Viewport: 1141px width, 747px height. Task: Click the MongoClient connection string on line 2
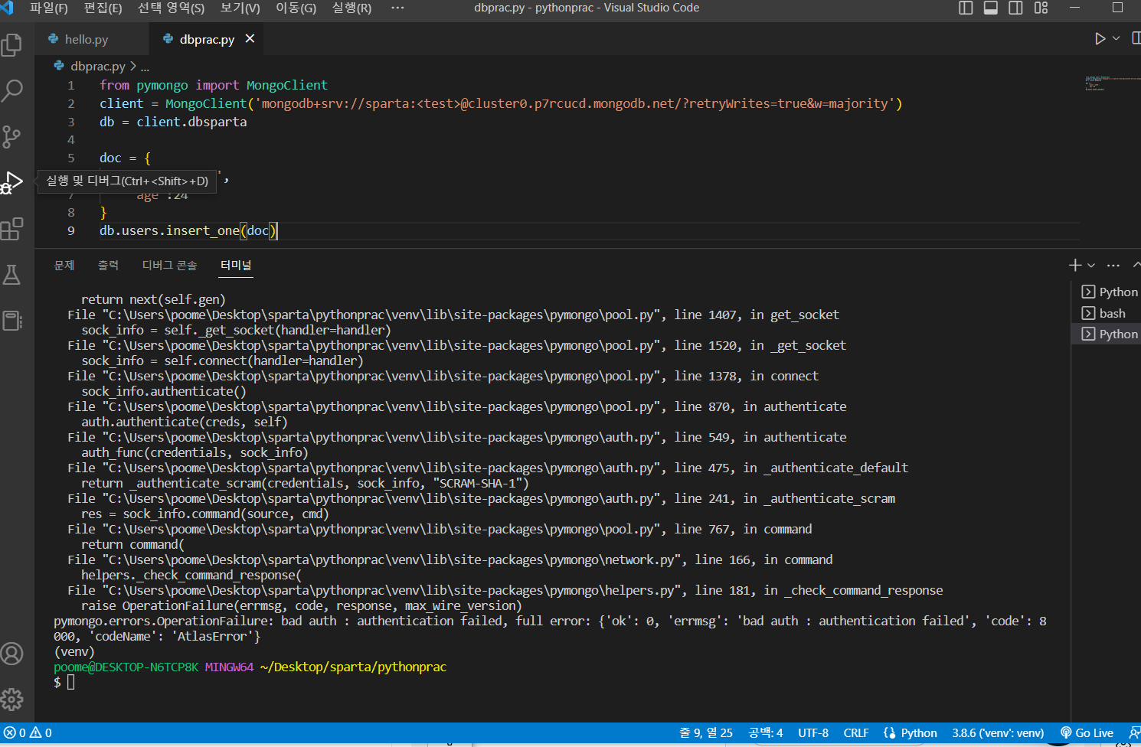pyautogui.click(x=574, y=103)
